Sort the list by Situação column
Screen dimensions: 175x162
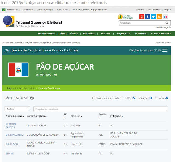coord(77,116)
